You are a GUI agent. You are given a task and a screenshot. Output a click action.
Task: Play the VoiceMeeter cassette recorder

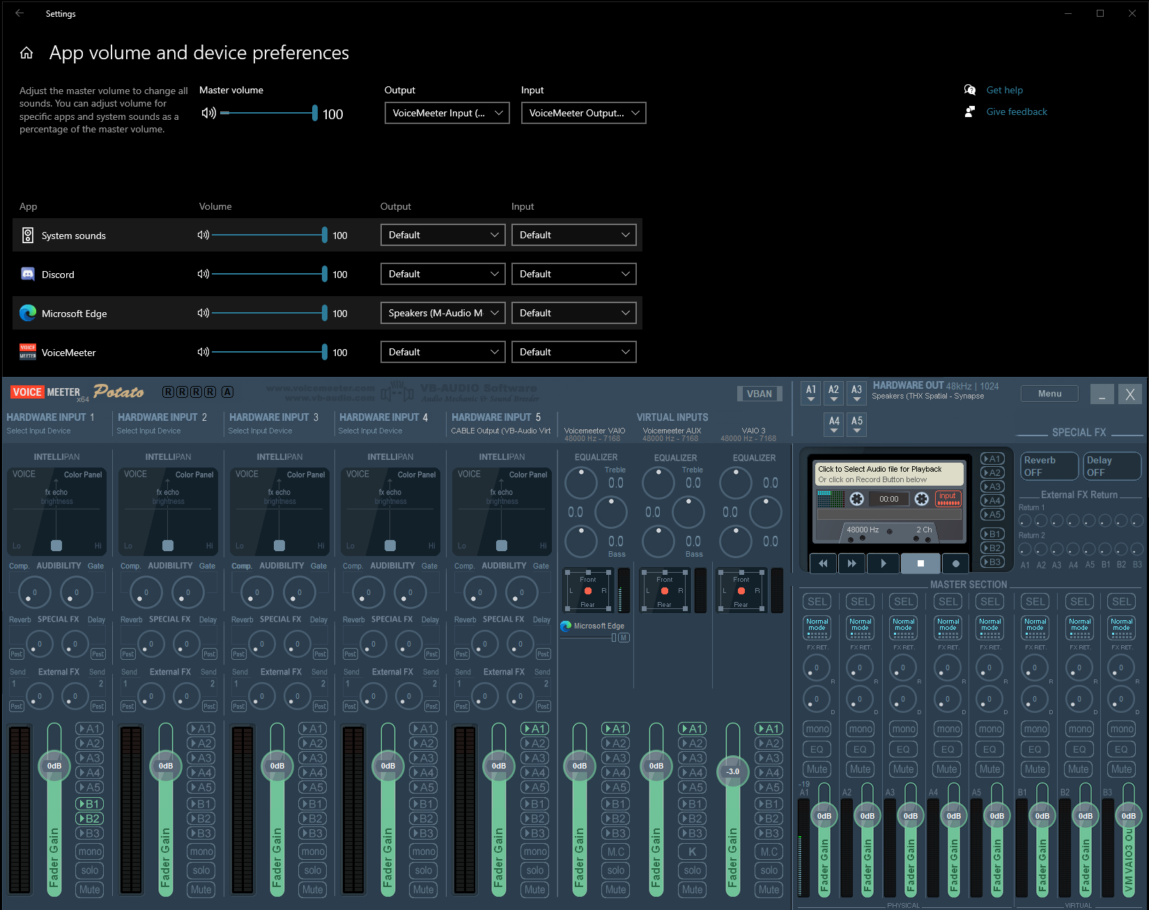pos(883,563)
